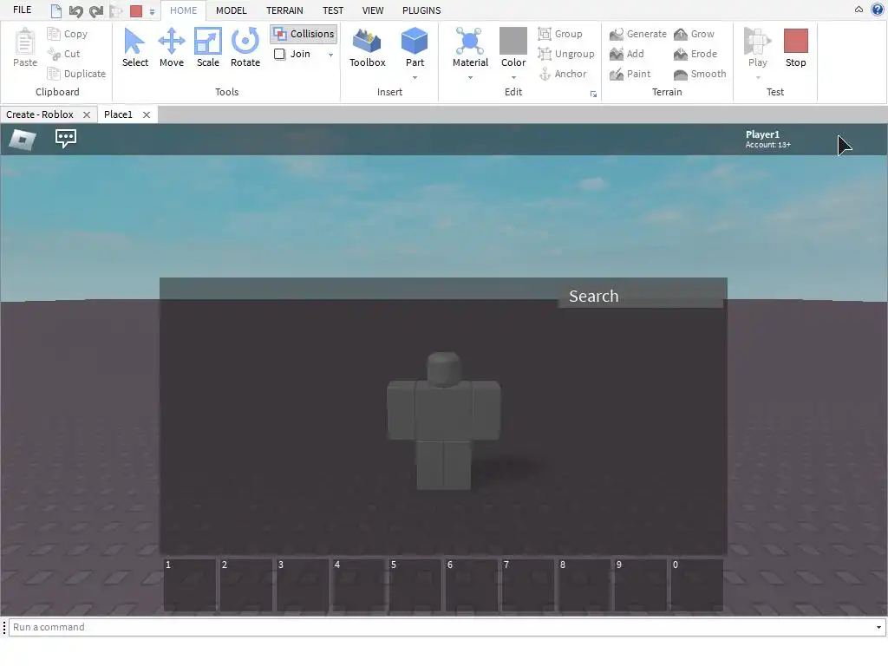Click the Paste clipboard icon
Viewport: 888px width, 666px height.
(x=25, y=41)
